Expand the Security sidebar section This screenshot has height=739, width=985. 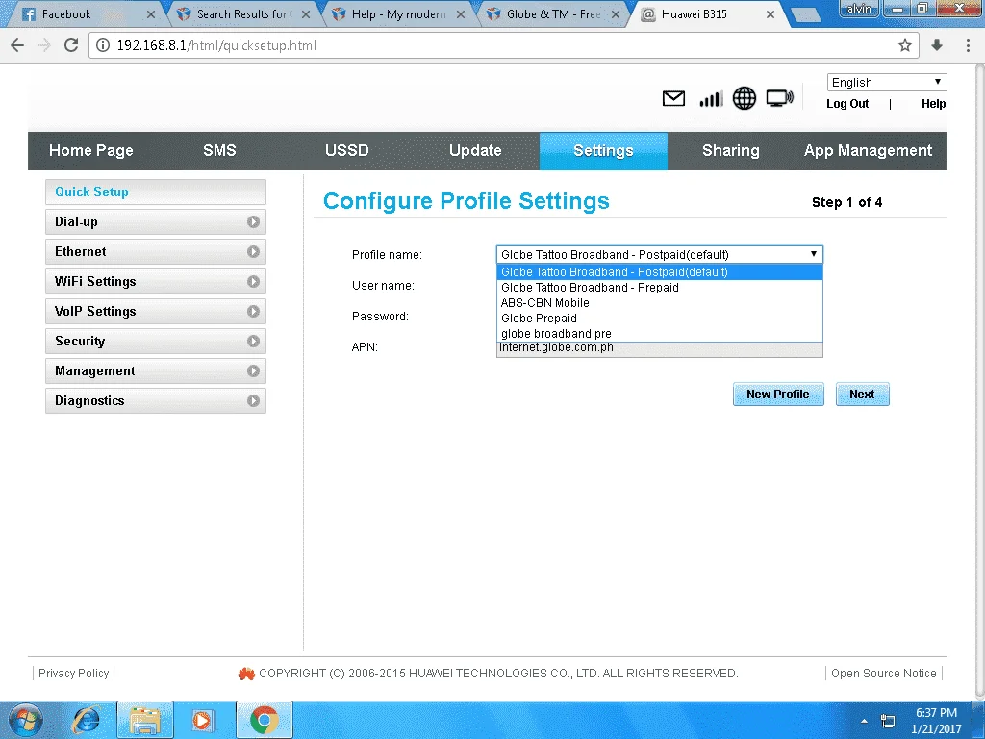click(156, 342)
